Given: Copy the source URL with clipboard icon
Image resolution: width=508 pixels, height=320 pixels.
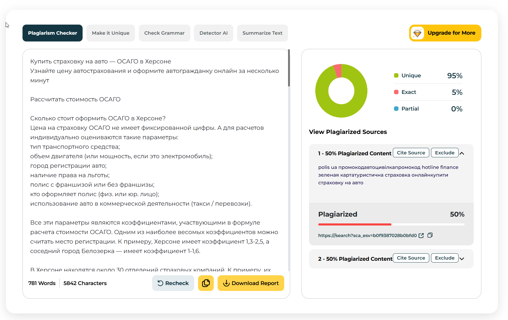Looking at the screenshot, I should 430,235.
